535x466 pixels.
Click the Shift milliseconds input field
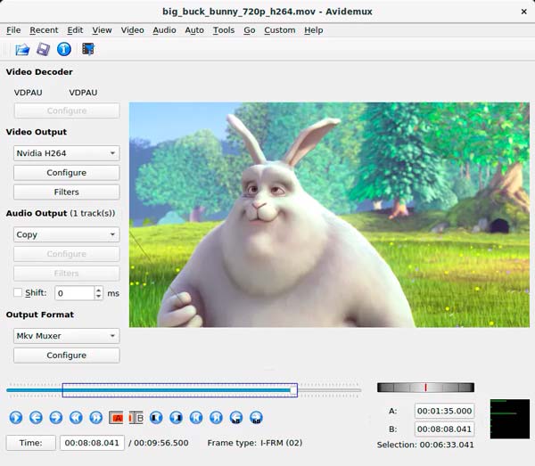74,293
